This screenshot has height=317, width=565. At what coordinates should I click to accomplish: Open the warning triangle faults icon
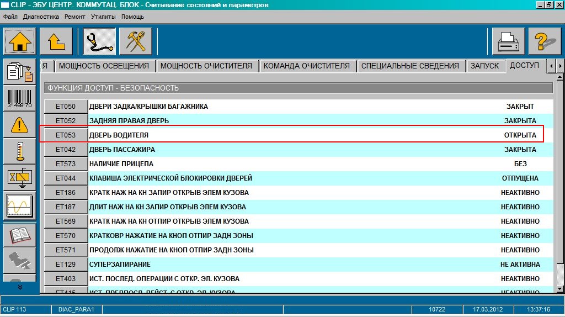20,125
